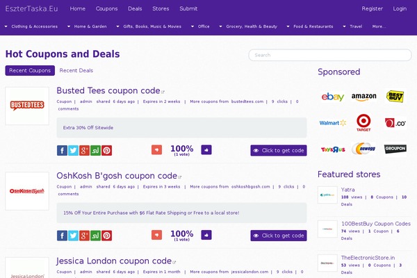This screenshot has height=278, width=417.
Task: Share OshKosh B'gosh coupon on Google Plus
Action: pos(84,236)
